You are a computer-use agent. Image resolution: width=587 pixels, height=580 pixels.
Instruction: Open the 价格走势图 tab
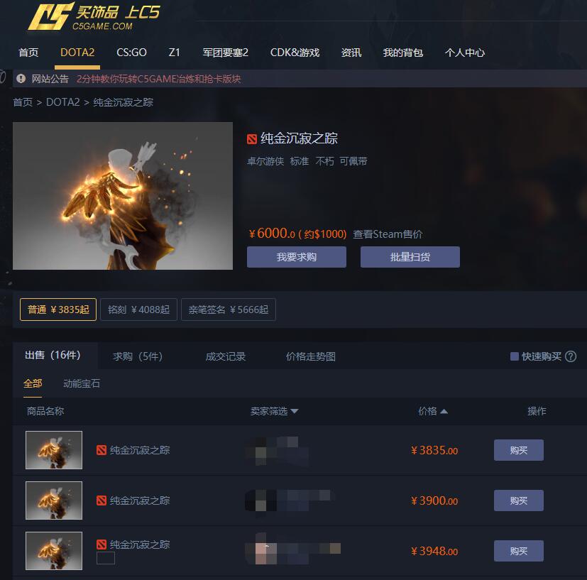[310, 356]
